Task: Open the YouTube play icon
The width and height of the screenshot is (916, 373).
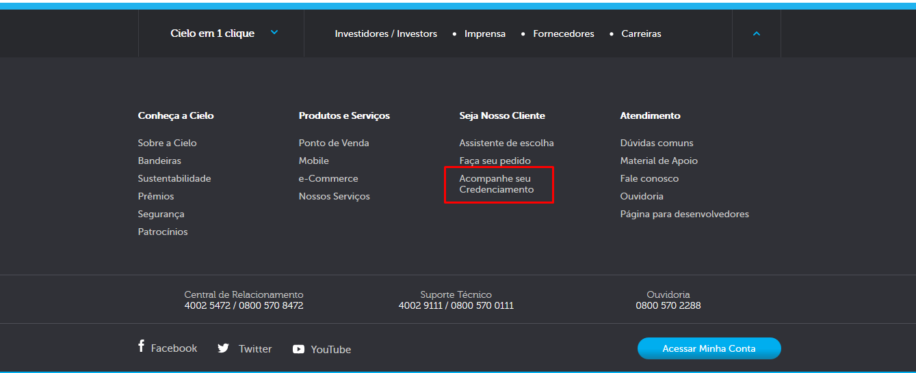Action: tap(298, 349)
